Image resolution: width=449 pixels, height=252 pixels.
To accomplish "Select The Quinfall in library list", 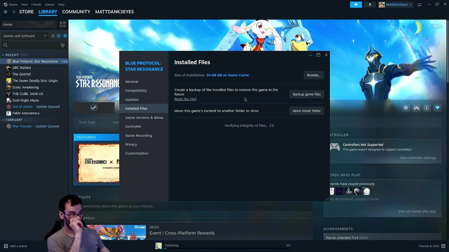I will 22,74.
